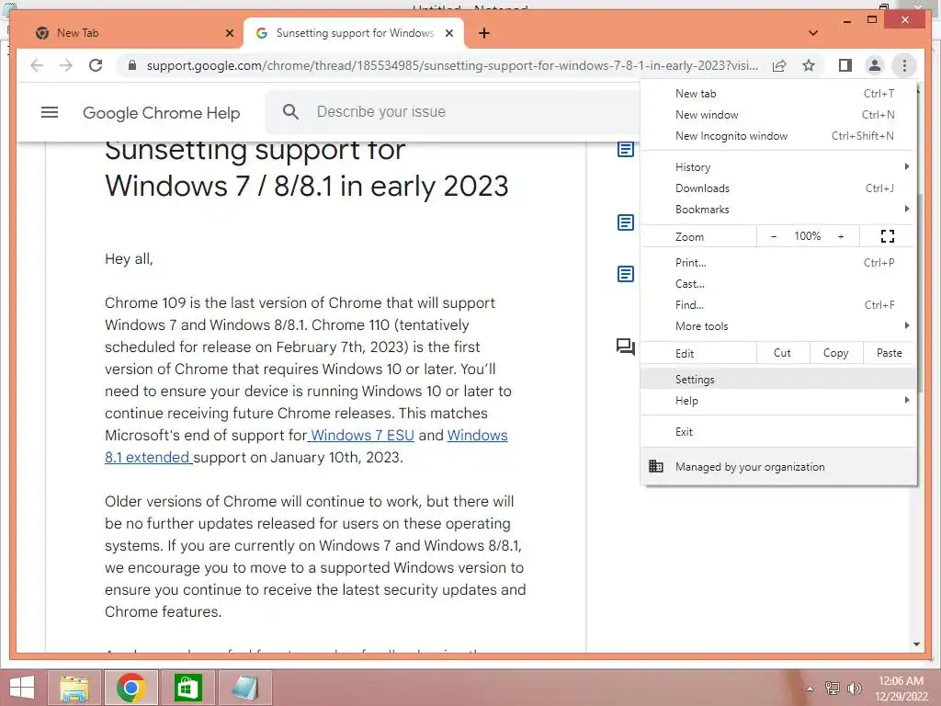This screenshot has height=706, width=941.
Task: Close the Chrome three-dot menu button
Action: click(904, 65)
